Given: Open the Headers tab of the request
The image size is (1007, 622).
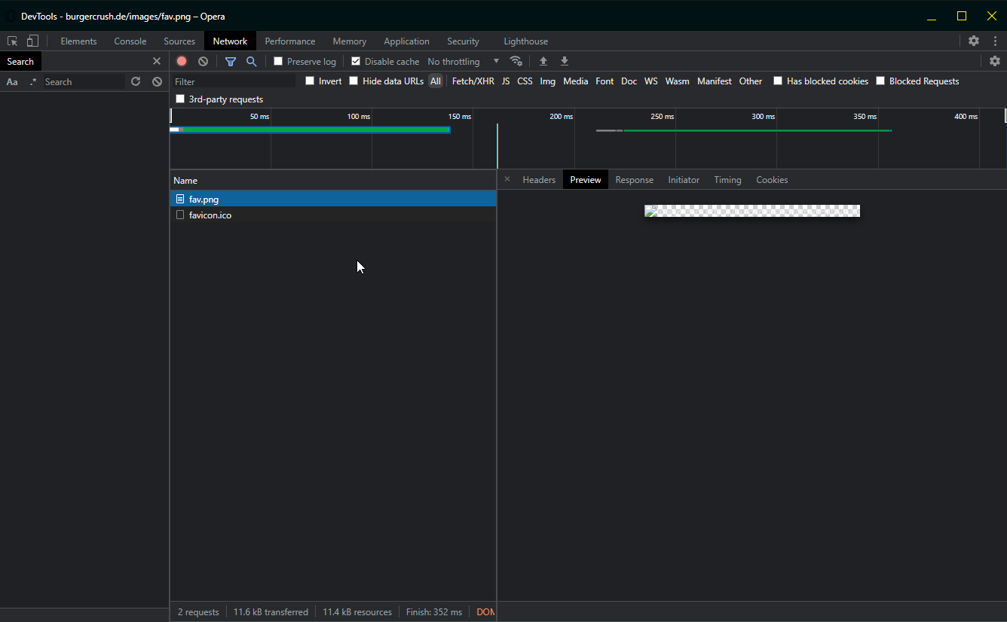Looking at the screenshot, I should (539, 180).
